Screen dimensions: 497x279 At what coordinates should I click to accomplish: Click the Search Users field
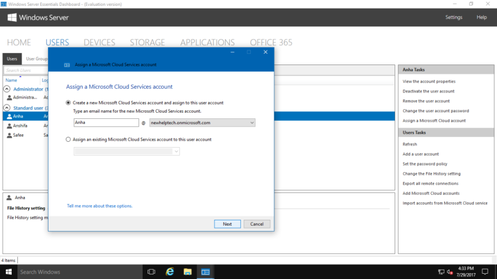tap(26, 70)
